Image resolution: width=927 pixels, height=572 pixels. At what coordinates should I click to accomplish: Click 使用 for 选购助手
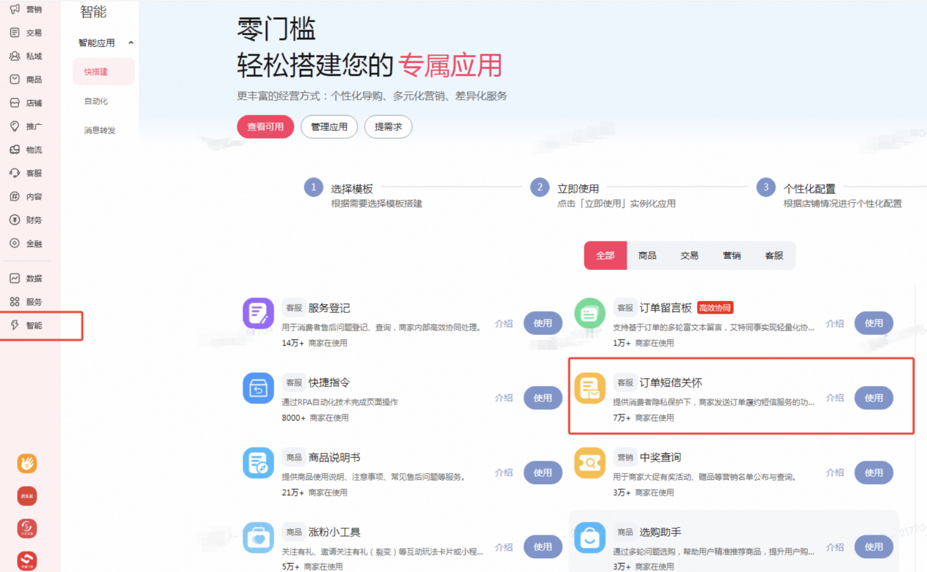(874, 547)
